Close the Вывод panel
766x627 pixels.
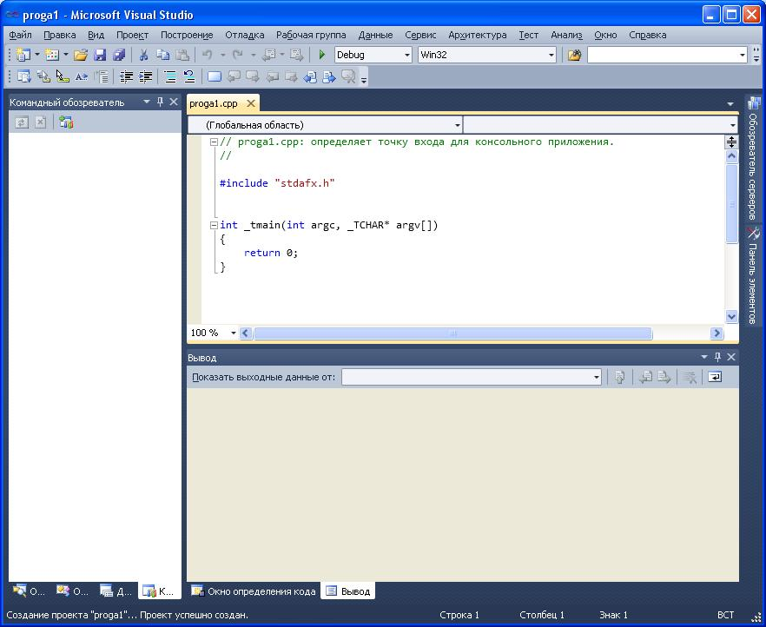pos(731,357)
